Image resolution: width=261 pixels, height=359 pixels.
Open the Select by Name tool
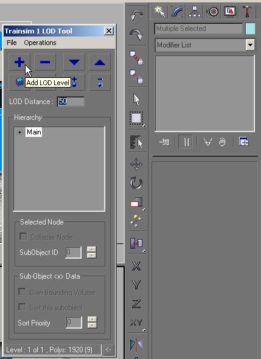coord(136,142)
